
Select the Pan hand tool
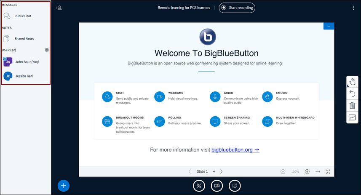(x=352, y=82)
